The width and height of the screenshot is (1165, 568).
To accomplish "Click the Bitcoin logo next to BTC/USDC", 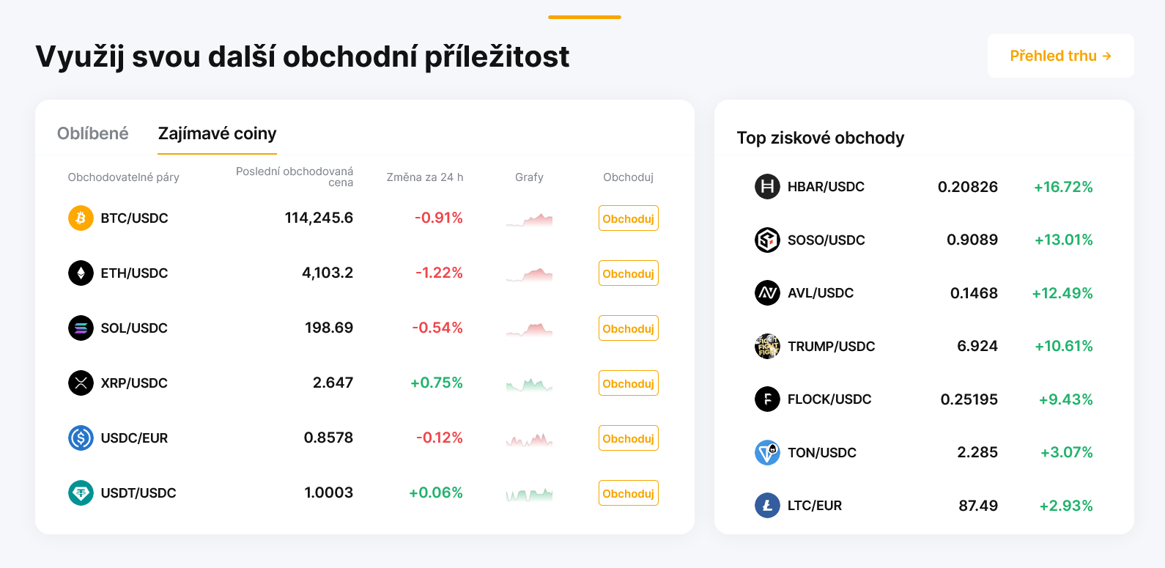I will [81, 218].
